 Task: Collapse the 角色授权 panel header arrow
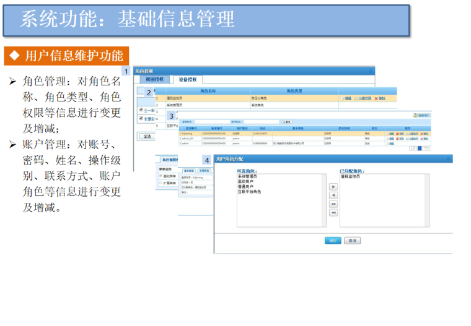(x=371, y=71)
